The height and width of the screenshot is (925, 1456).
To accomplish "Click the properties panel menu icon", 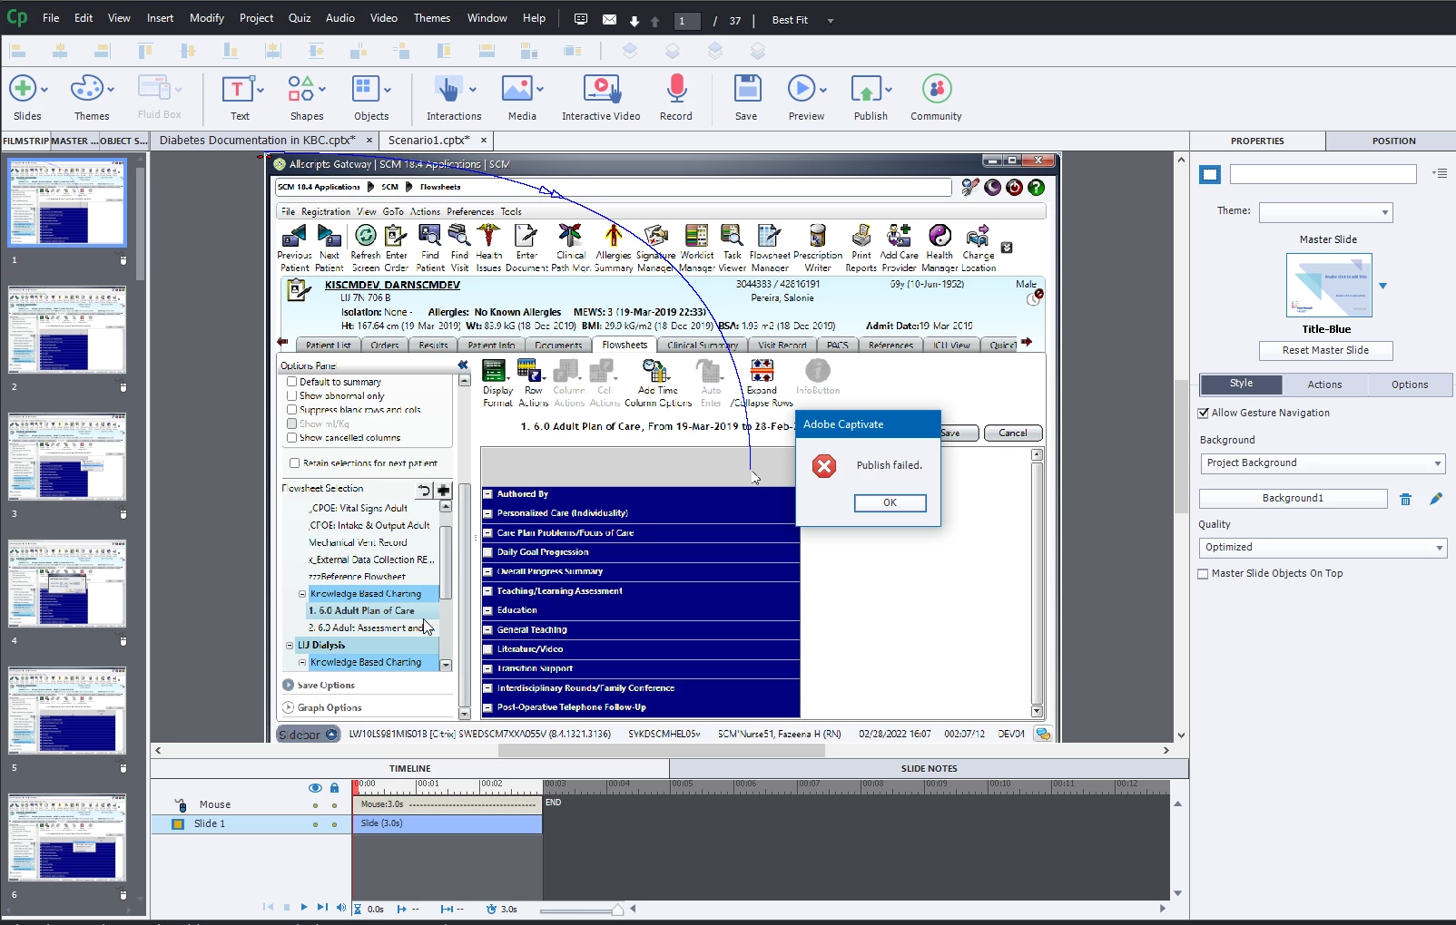I will click(x=1440, y=173).
